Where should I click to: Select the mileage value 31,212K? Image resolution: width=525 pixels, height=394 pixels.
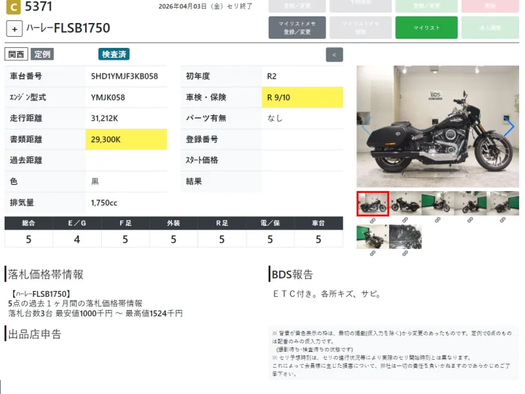104,118
